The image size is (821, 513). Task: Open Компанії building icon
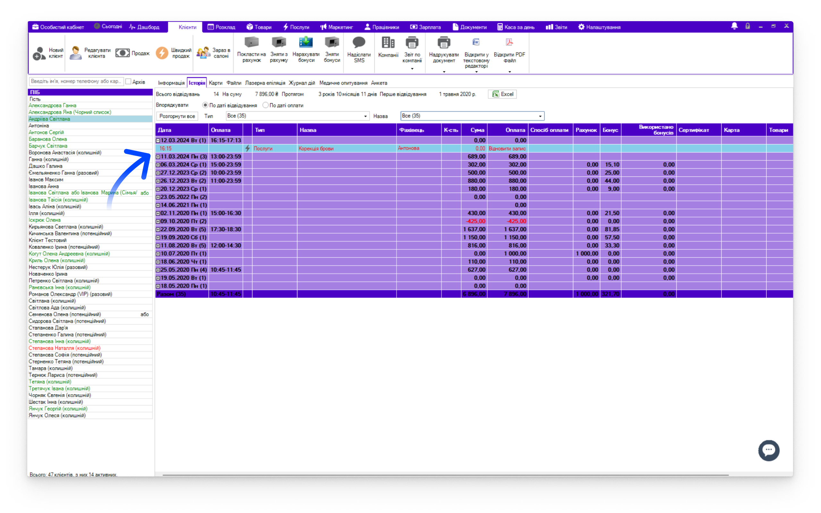coord(388,42)
